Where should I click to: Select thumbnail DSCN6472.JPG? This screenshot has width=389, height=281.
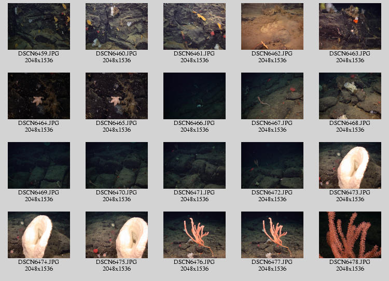pos(272,165)
